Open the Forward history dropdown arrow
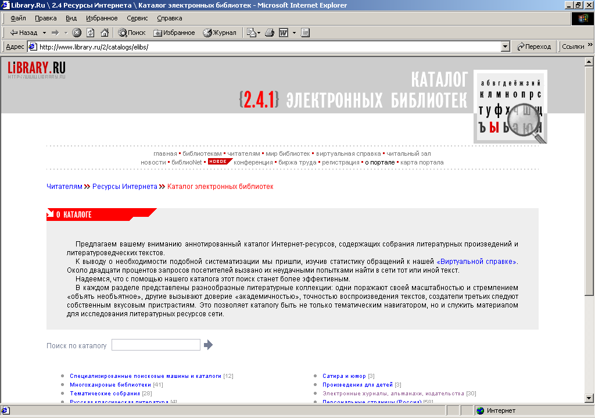Image resolution: width=595 pixels, height=418 pixels. 66,33
